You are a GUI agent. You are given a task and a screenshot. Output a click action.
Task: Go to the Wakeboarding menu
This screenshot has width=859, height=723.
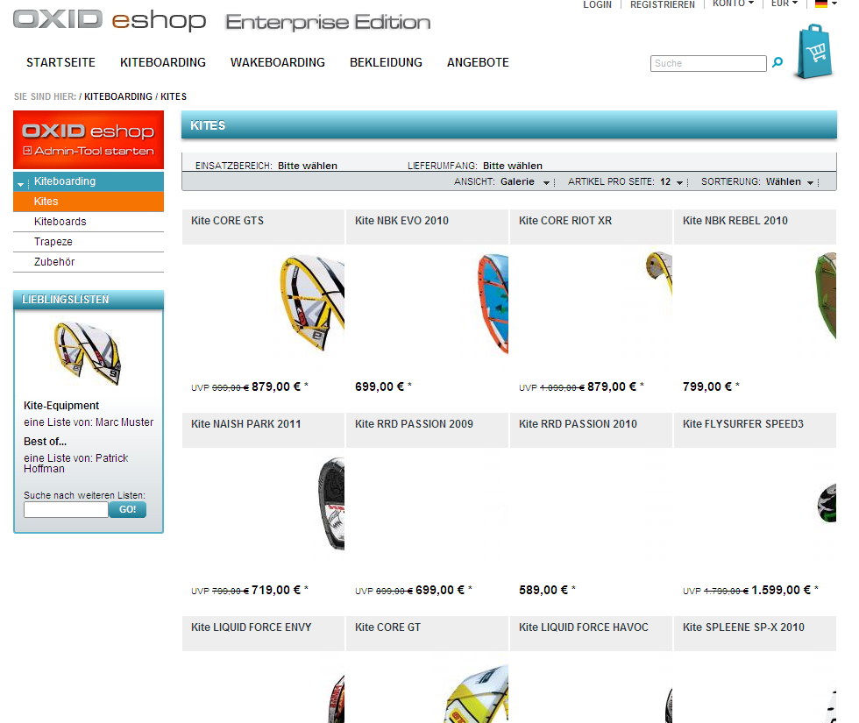[x=278, y=62]
